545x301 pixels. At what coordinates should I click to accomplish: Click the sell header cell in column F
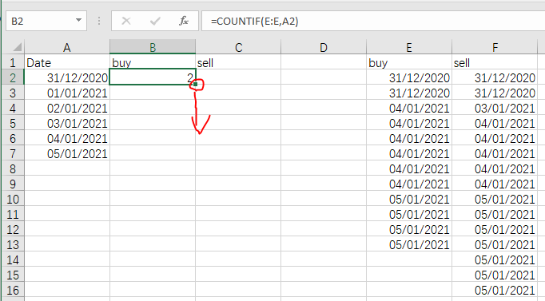[x=495, y=62]
